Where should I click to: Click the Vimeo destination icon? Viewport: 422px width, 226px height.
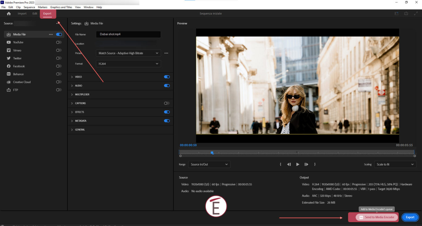9,50
